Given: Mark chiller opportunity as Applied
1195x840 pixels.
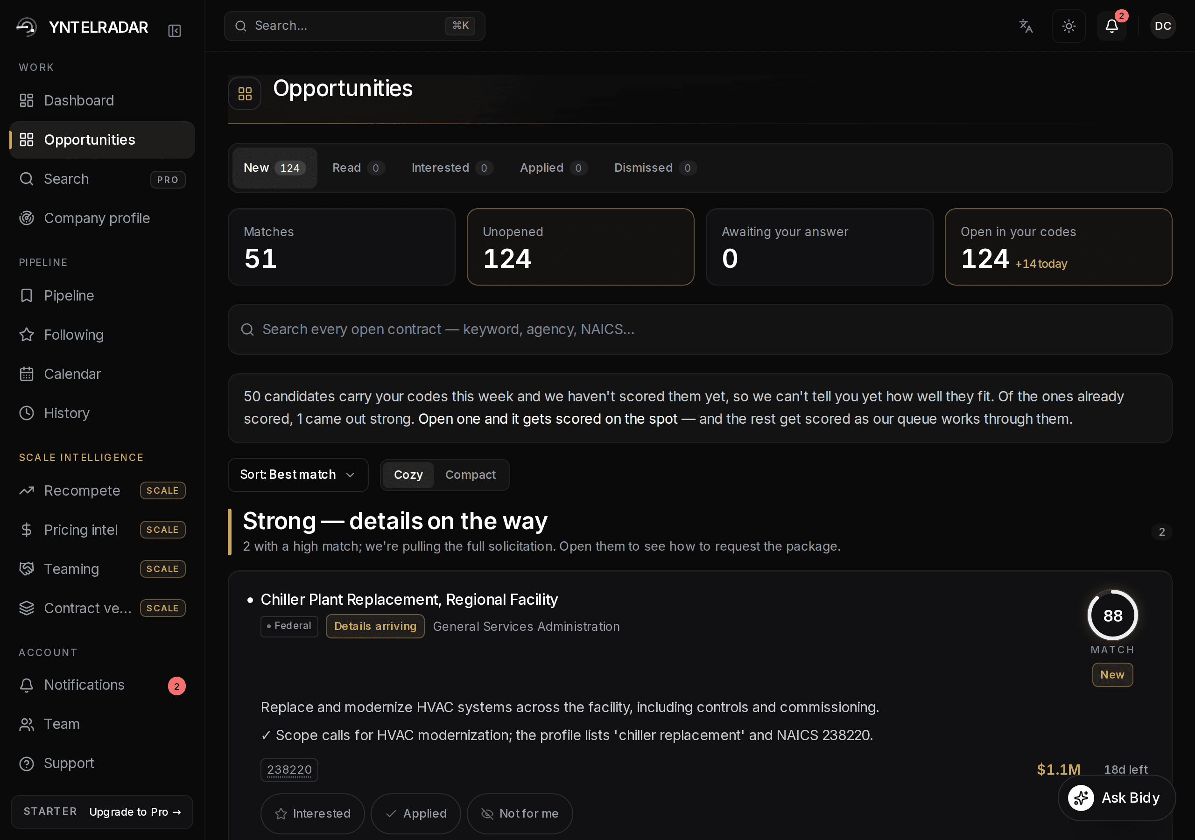Looking at the screenshot, I should [415, 813].
